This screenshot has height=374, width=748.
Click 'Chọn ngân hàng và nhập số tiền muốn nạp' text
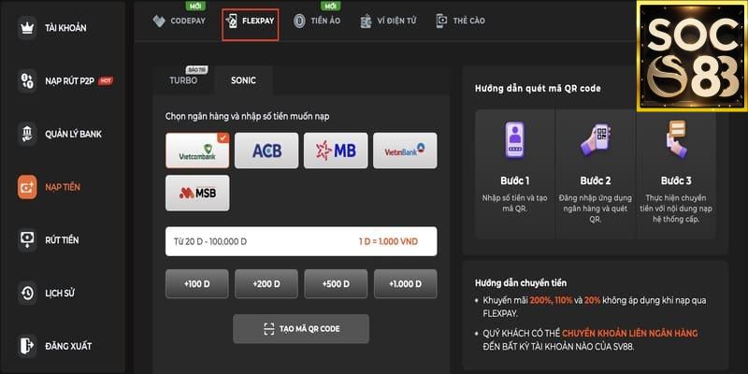pos(247,116)
